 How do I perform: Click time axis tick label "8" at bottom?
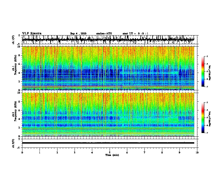click(162, 153)
